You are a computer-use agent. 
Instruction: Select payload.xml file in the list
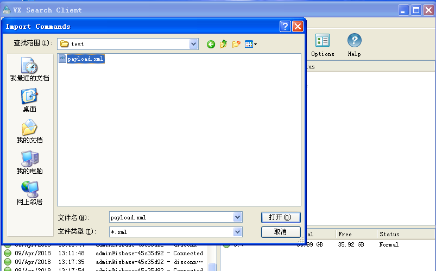[82, 59]
